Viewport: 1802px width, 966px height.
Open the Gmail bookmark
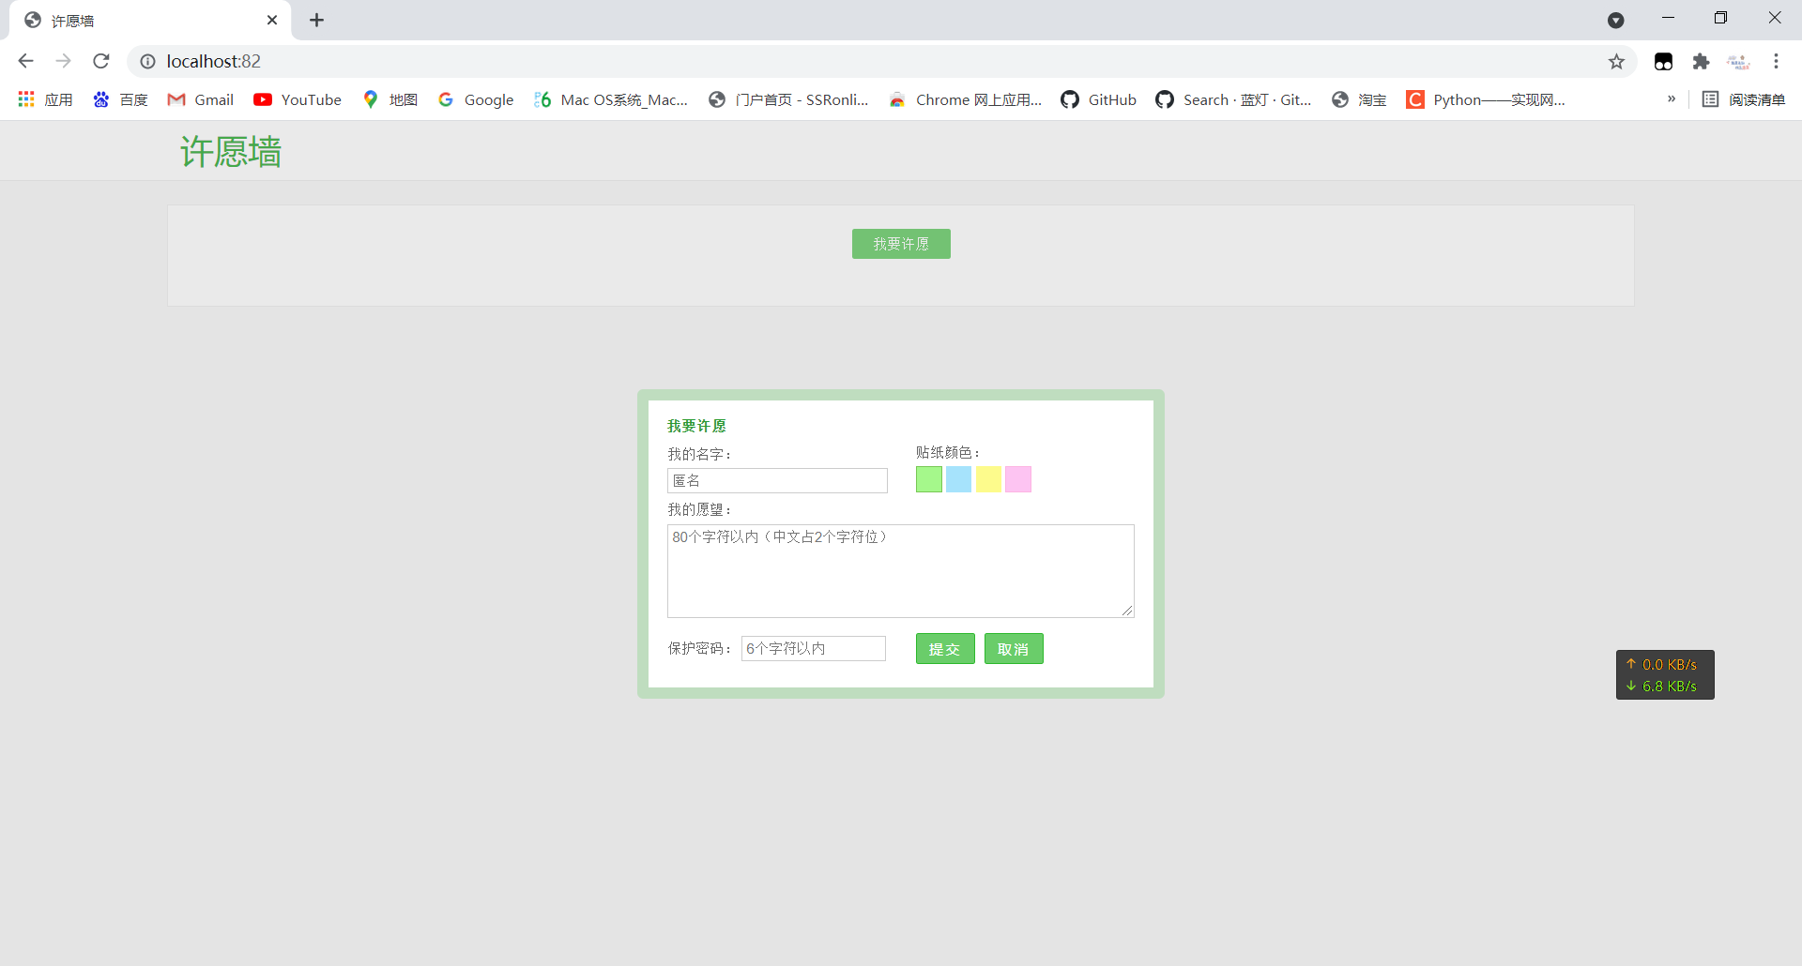[x=201, y=99]
